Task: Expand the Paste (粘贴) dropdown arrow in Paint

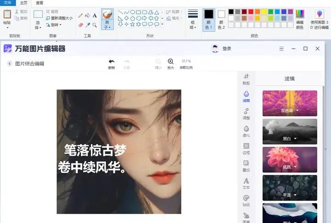Action: 7,28
